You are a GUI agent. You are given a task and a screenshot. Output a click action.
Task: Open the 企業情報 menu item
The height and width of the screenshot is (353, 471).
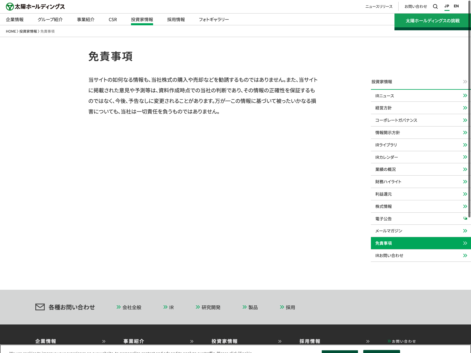tap(15, 20)
